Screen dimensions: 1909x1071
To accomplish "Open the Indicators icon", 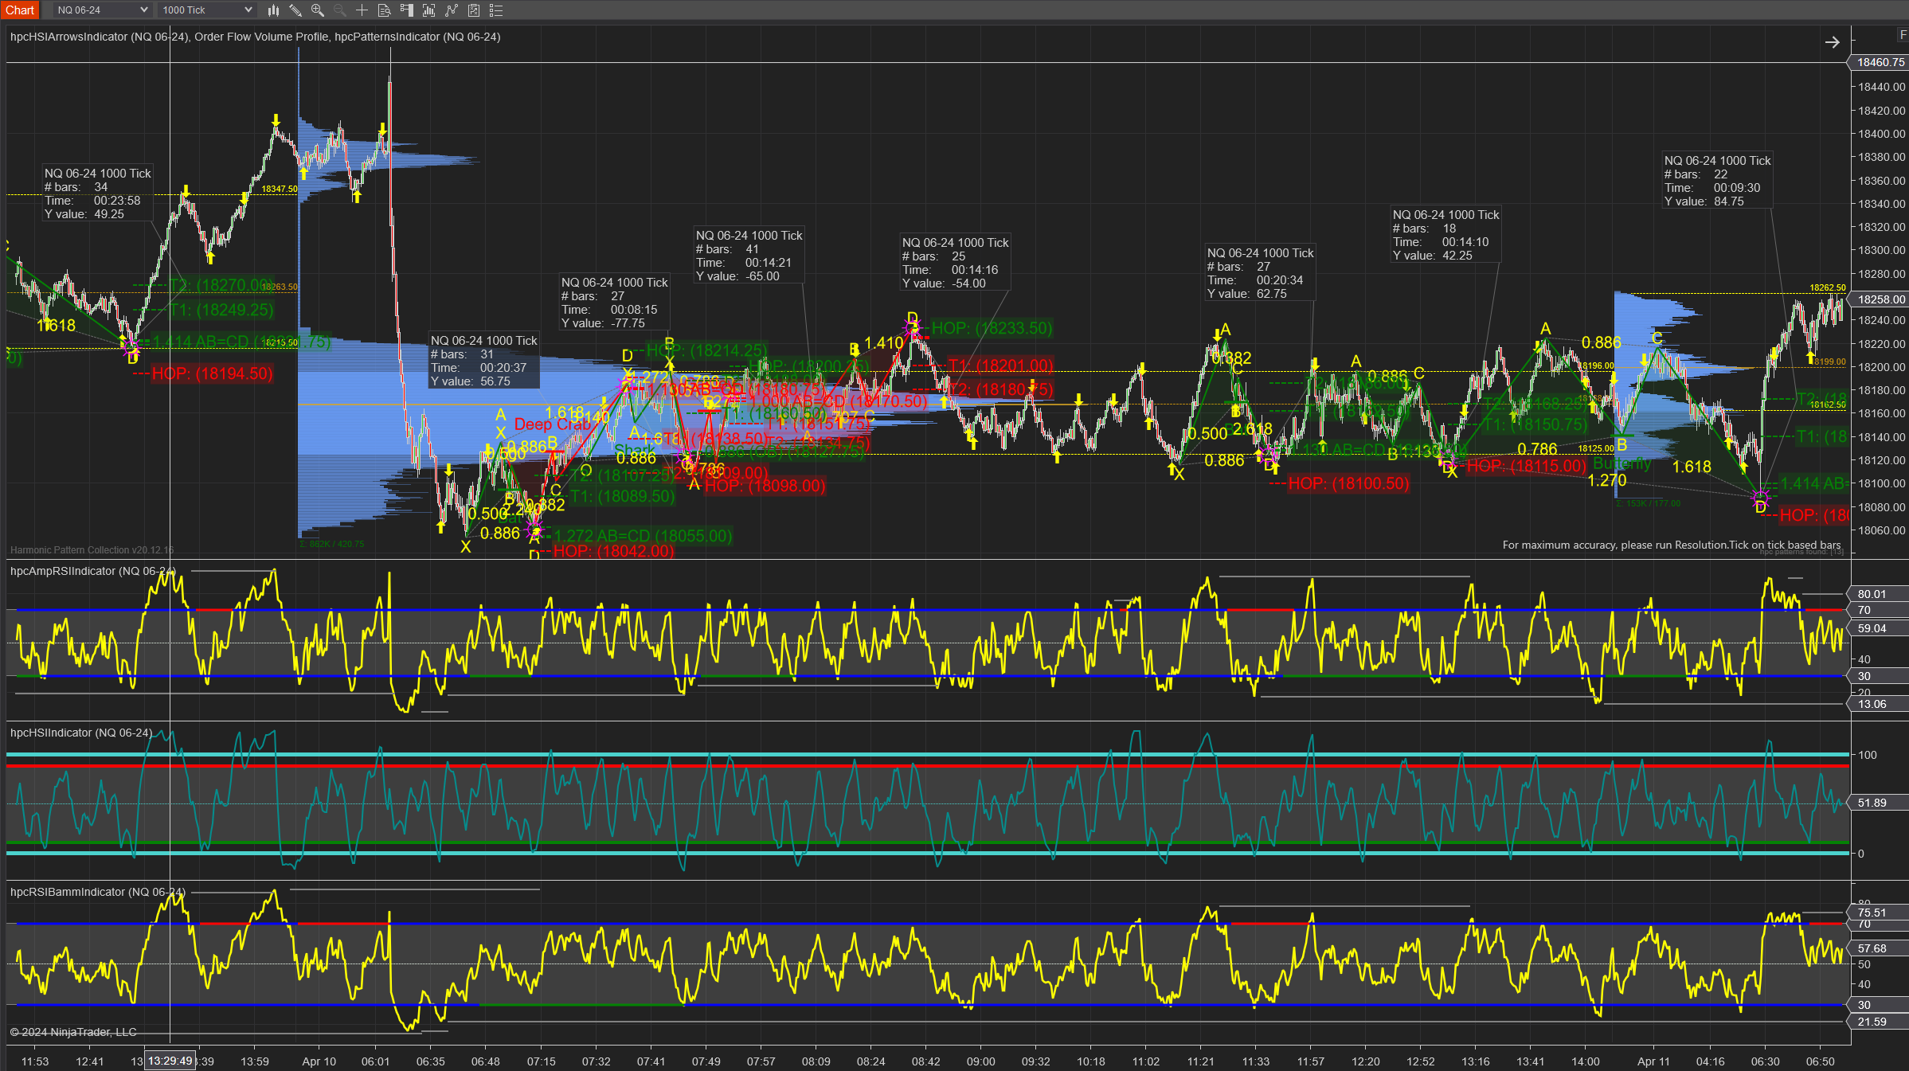I will coord(429,10).
